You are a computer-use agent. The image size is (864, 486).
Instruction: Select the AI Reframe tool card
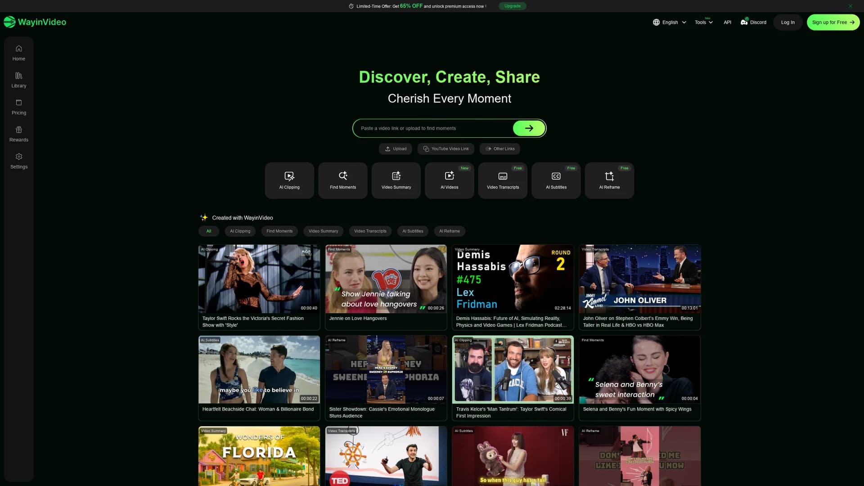pos(609,180)
